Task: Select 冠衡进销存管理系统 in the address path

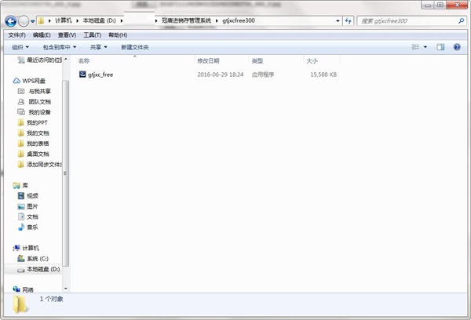Action: coord(186,20)
